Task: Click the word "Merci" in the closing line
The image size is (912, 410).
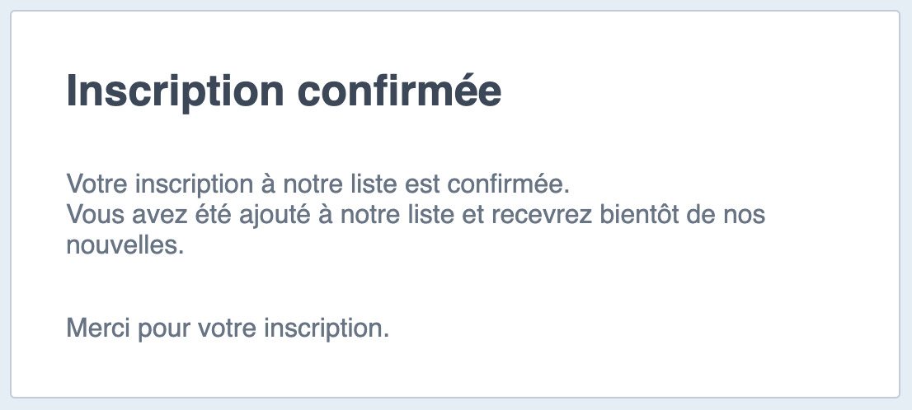Action: [x=98, y=328]
